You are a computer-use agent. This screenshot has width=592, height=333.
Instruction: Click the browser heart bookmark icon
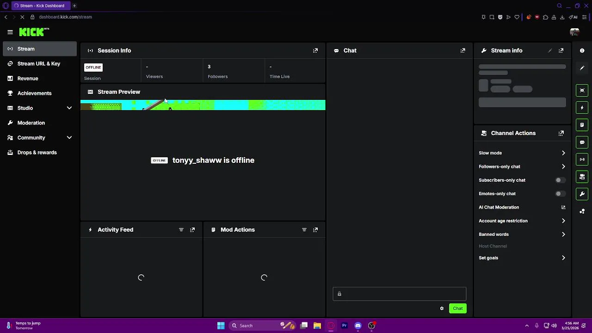[517, 17]
